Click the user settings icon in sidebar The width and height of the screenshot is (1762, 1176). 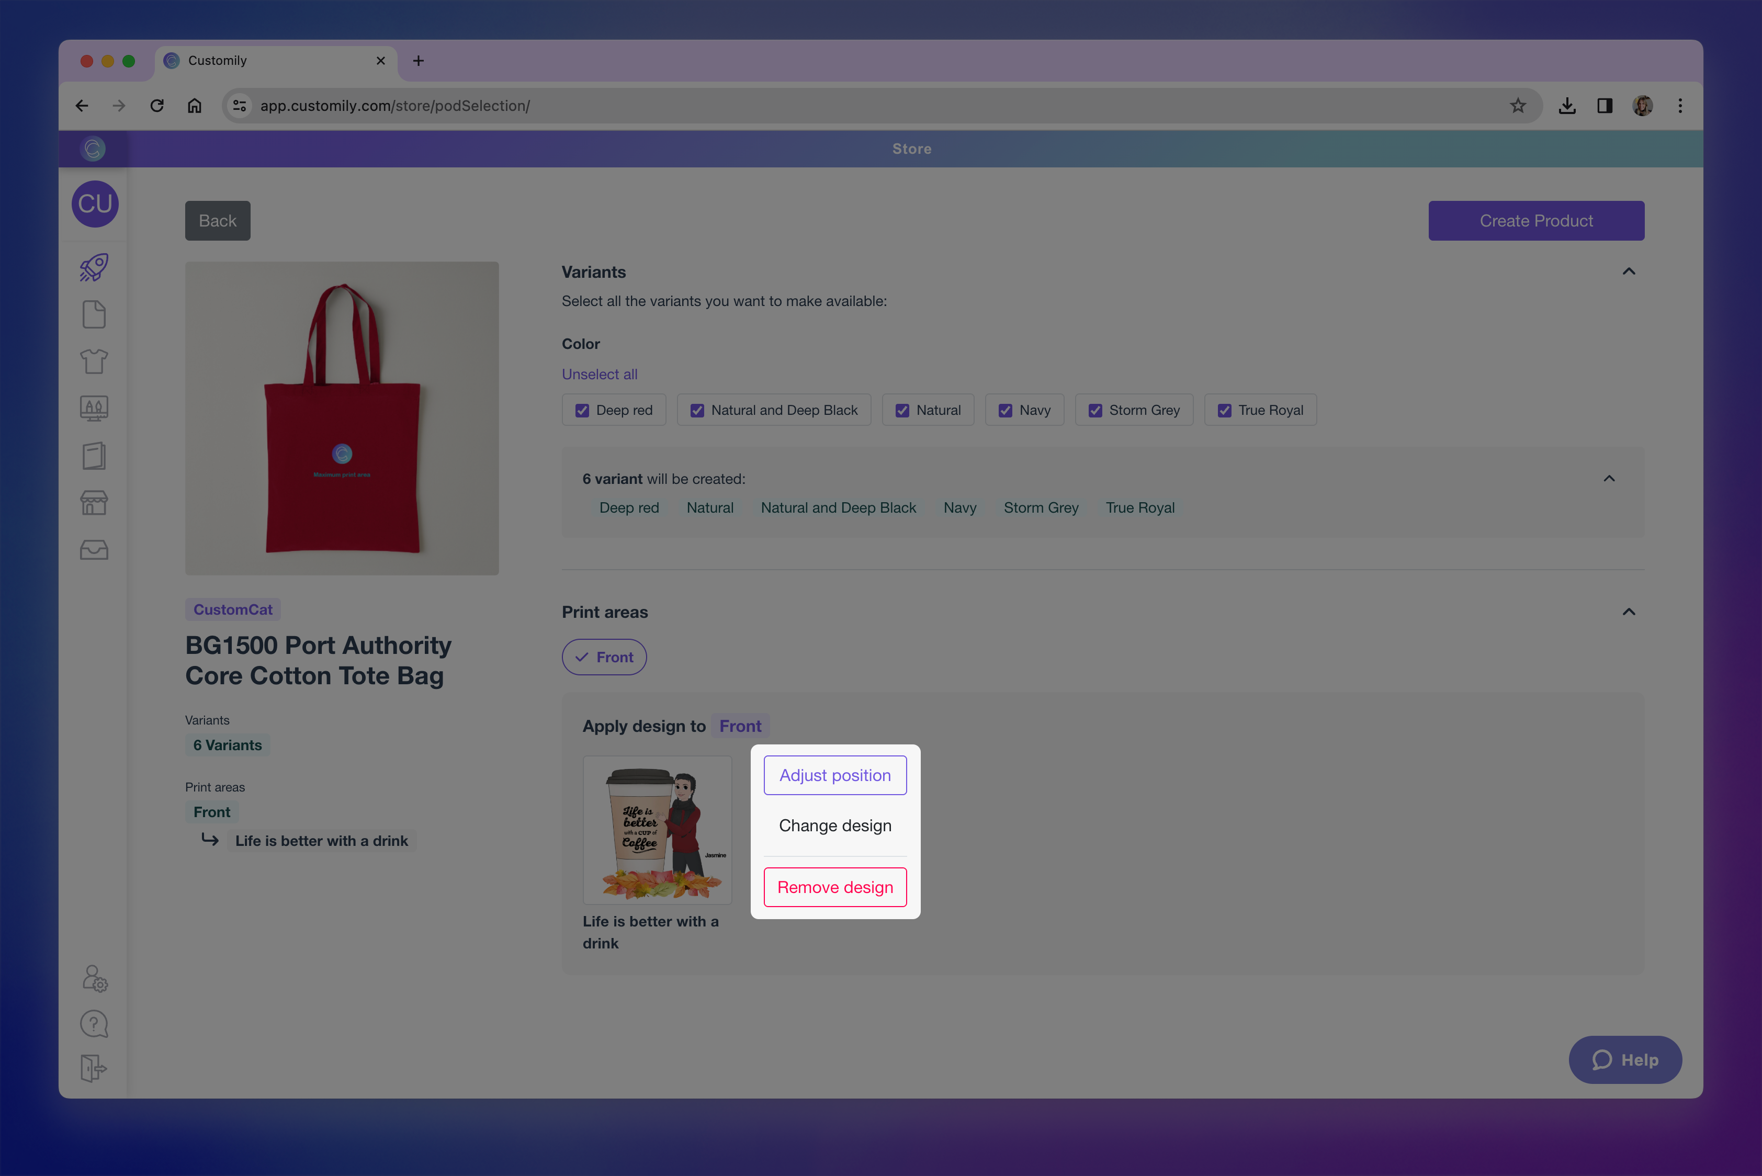pos(94,979)
